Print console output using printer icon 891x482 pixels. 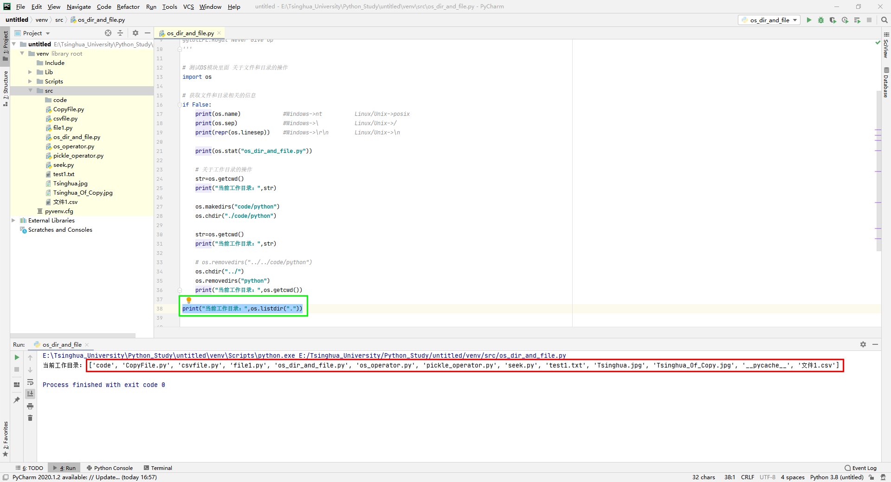(30, 406)
